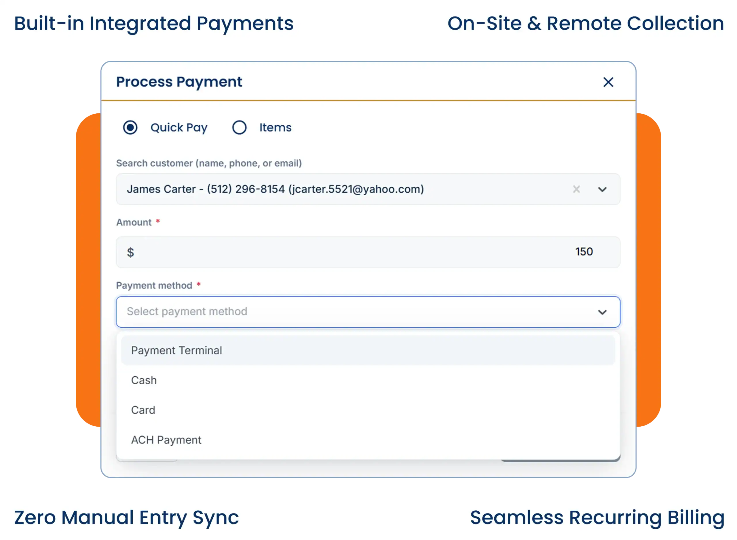This screenshot has width=737, height=540.
Task: Choose Payment Terminal option
Action: pos(368,350)
